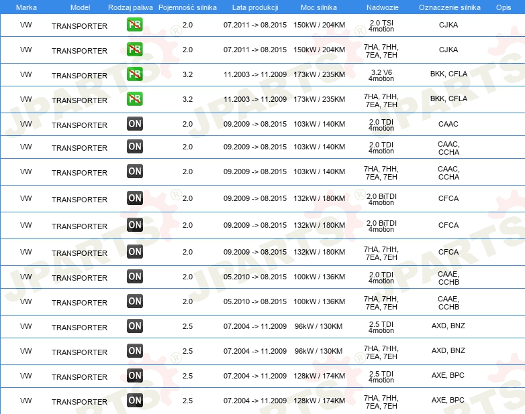Click the ON icon in the 2.0 TDI 4motion CAAE, CCHB row
This screenshot has width=525, height=414.
point(135,277)
